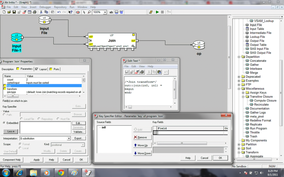The image size is (284, 177).
Task: Select the Local scope radio button
Action: (x=20, y=148)
